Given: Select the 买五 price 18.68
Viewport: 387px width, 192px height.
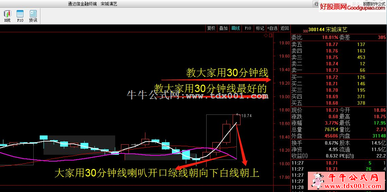Looking at the screenshot, I should (332, 103).
